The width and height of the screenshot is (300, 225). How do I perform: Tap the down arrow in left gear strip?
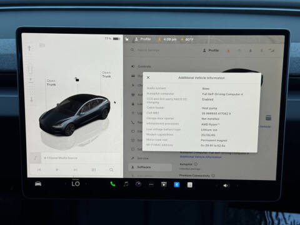tap(31, 99)
